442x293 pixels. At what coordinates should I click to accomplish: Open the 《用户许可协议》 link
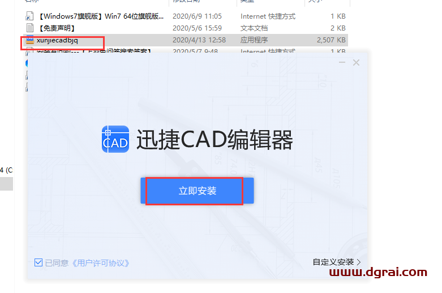(100, 263)
